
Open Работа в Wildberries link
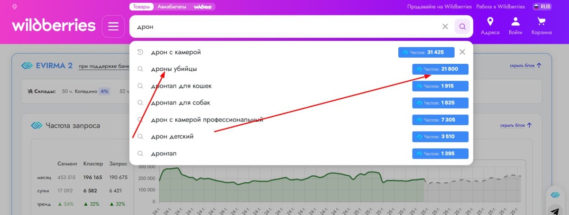(500, 7)
